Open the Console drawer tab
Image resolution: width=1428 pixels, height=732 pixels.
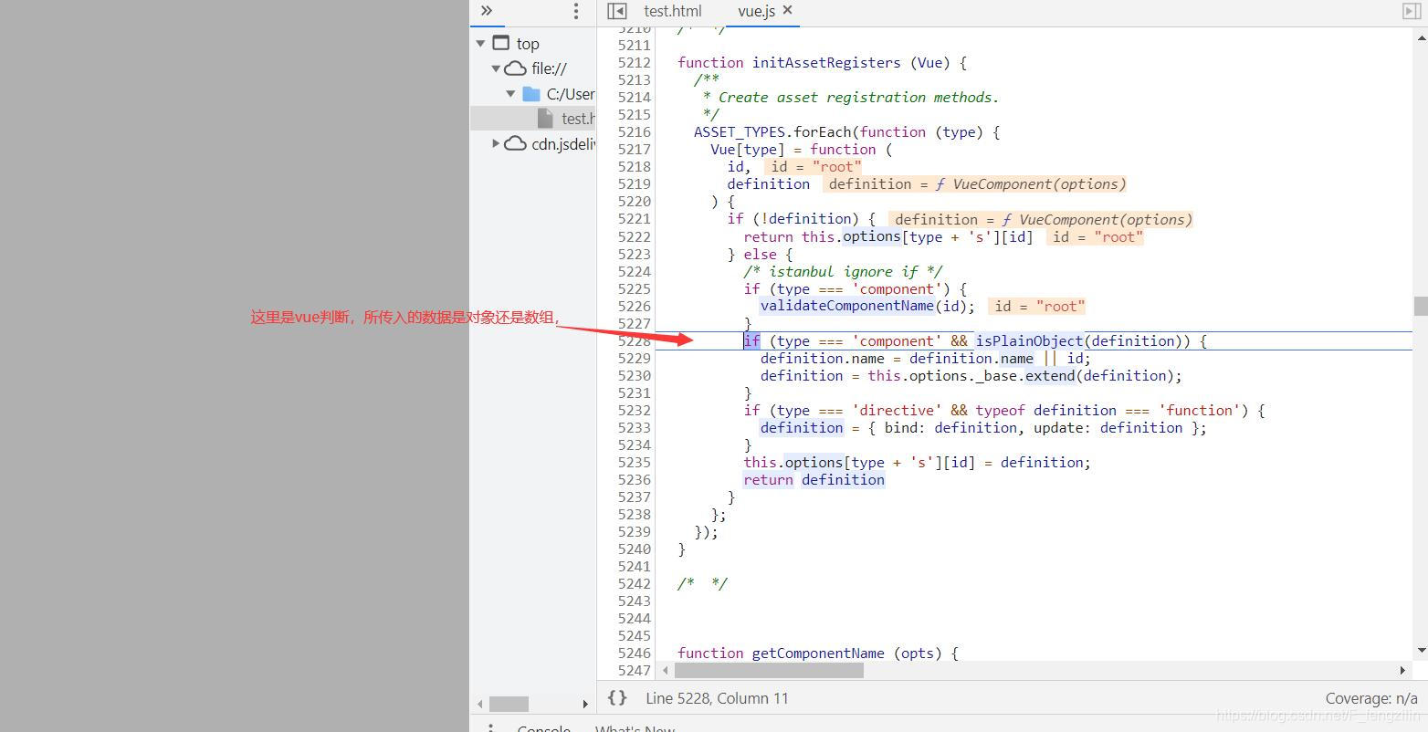pos(543,728)
